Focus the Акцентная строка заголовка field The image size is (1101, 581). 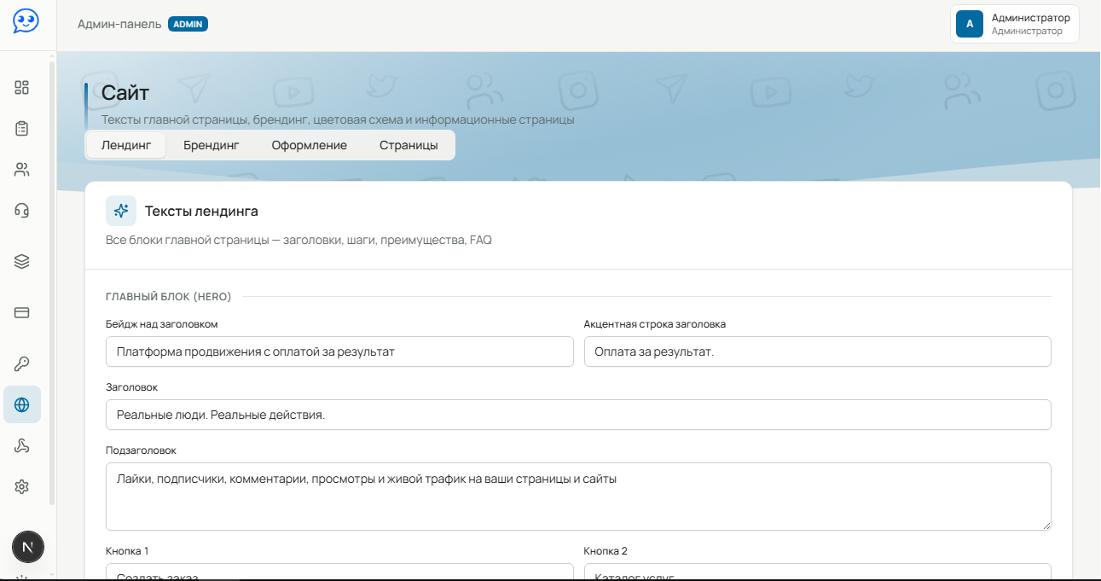pos(817,352)
